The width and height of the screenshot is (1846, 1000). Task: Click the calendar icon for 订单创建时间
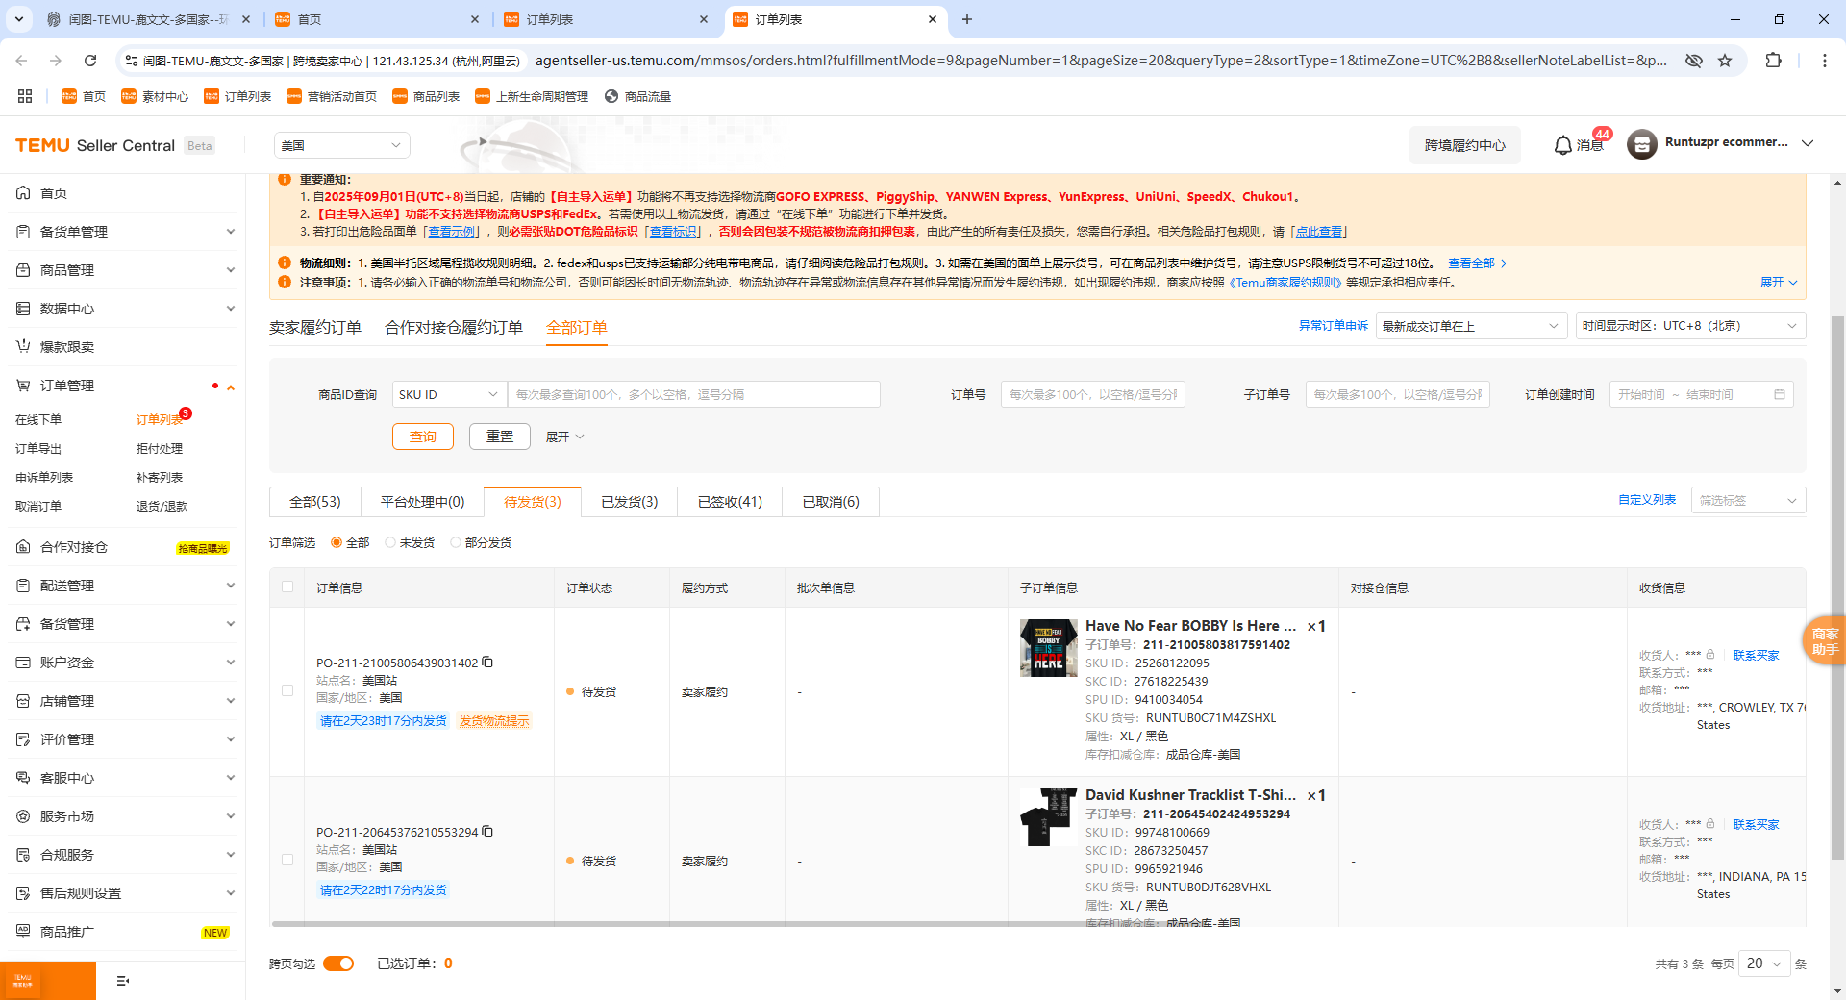tap(1780, 394)
